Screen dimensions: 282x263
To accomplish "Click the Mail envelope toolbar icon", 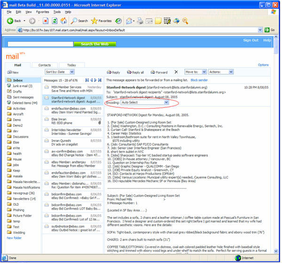I will [129, 21].
